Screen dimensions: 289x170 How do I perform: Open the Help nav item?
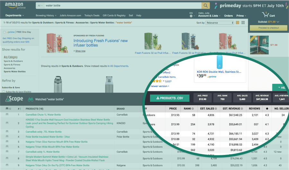tap(139, 15)
